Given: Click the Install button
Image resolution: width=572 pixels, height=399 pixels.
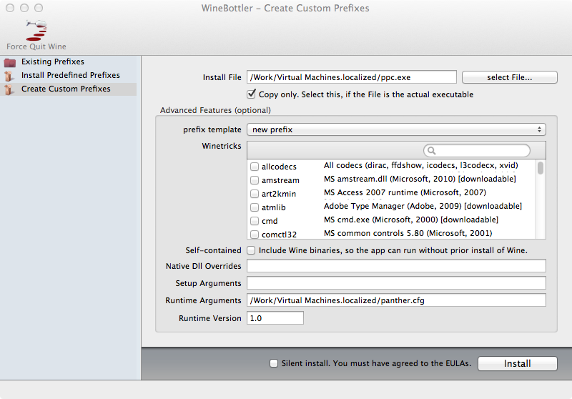Looking at the screenshot, I should (x=518, y=364).
